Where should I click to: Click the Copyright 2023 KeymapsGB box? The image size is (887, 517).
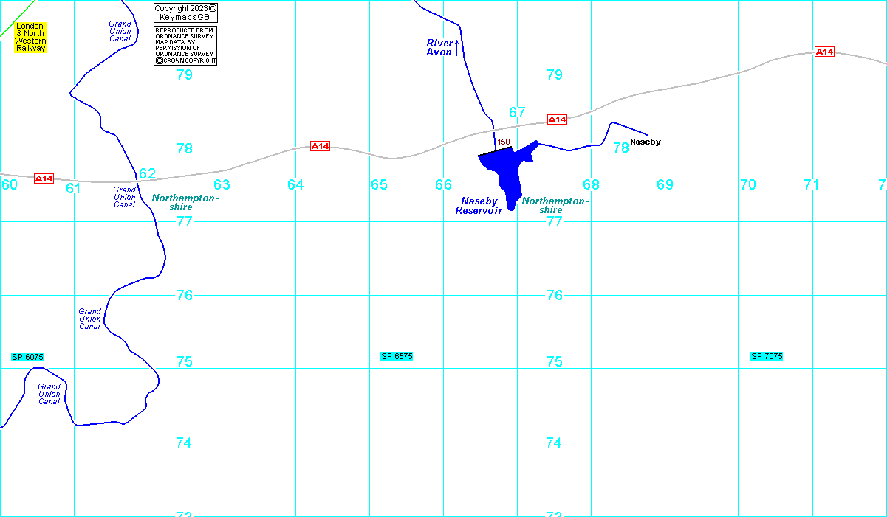click(x=185, y=13)
